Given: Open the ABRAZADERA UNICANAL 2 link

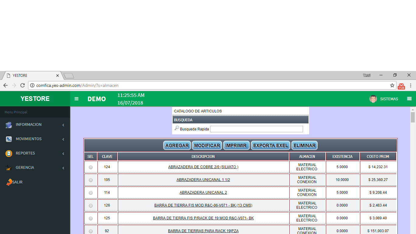Looking at the screenshot, I should (203, 193).
